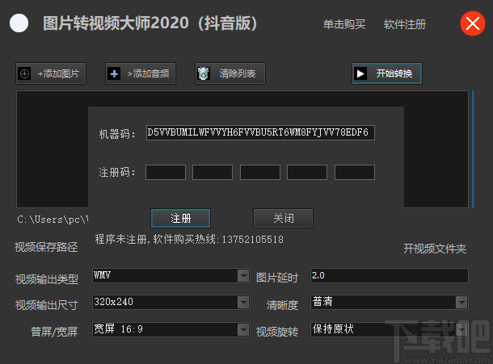Click the >添加音频 button

pos(141,73)
